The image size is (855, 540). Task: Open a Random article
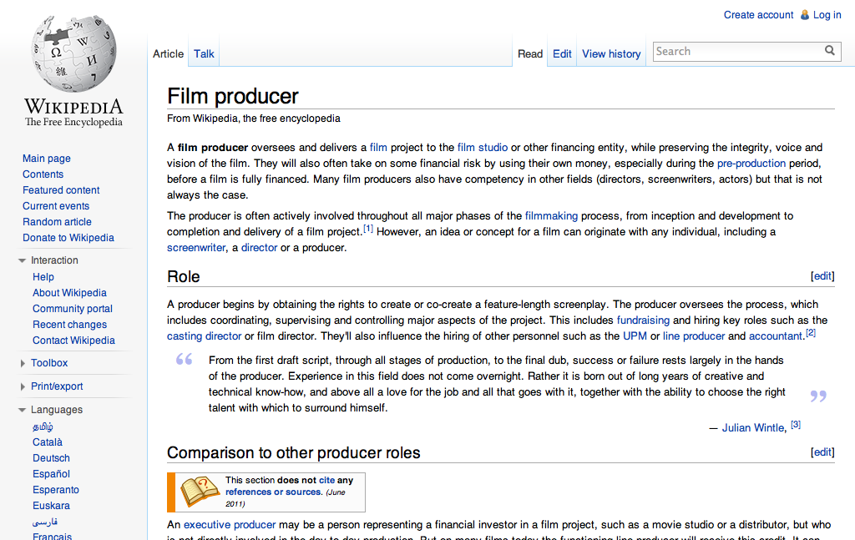pyautogui.click(x=57, y=222)
